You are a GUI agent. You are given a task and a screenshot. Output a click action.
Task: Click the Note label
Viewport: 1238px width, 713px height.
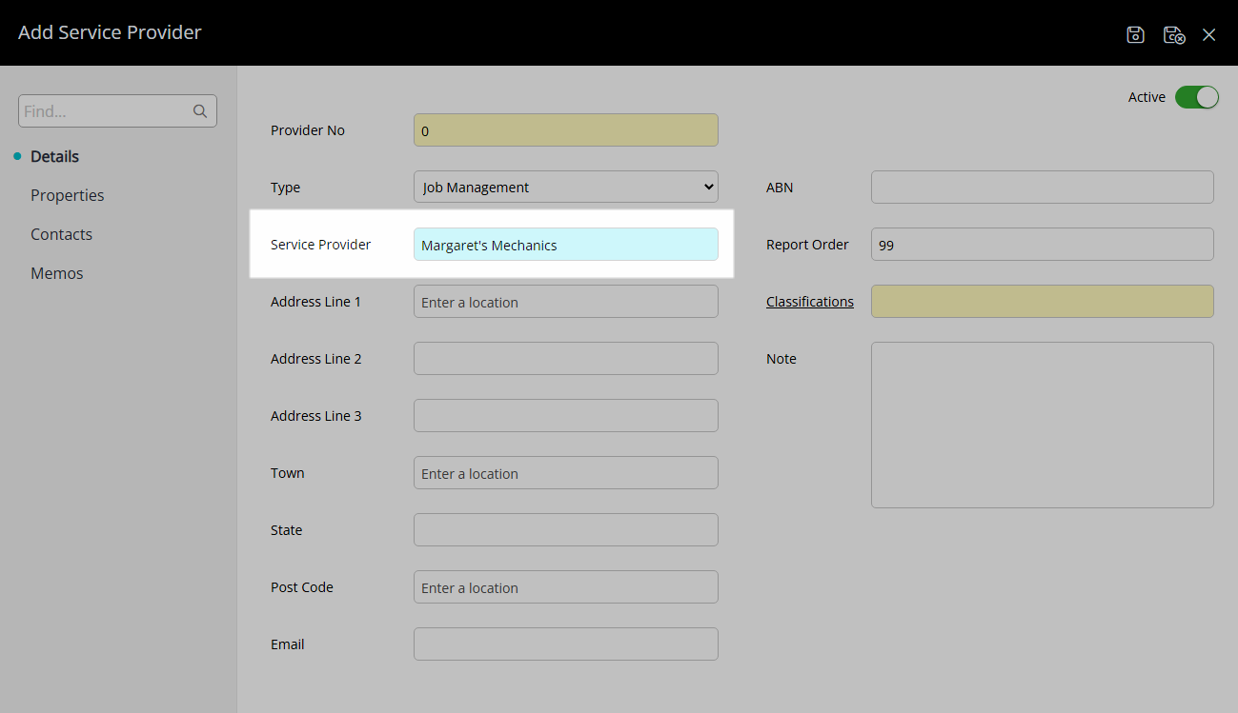[x=781, y=359]
